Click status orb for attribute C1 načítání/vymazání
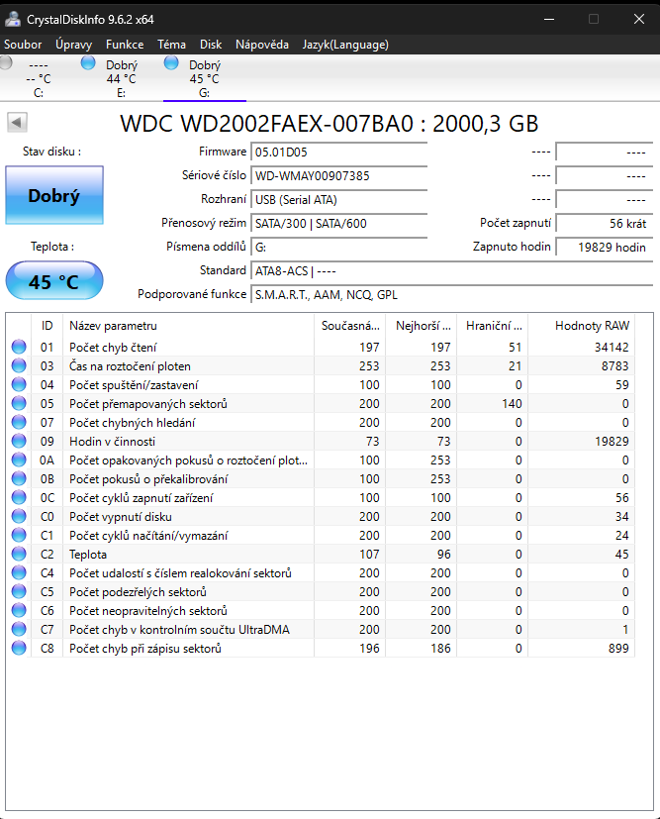660x819 pixels. coord(19,535)
